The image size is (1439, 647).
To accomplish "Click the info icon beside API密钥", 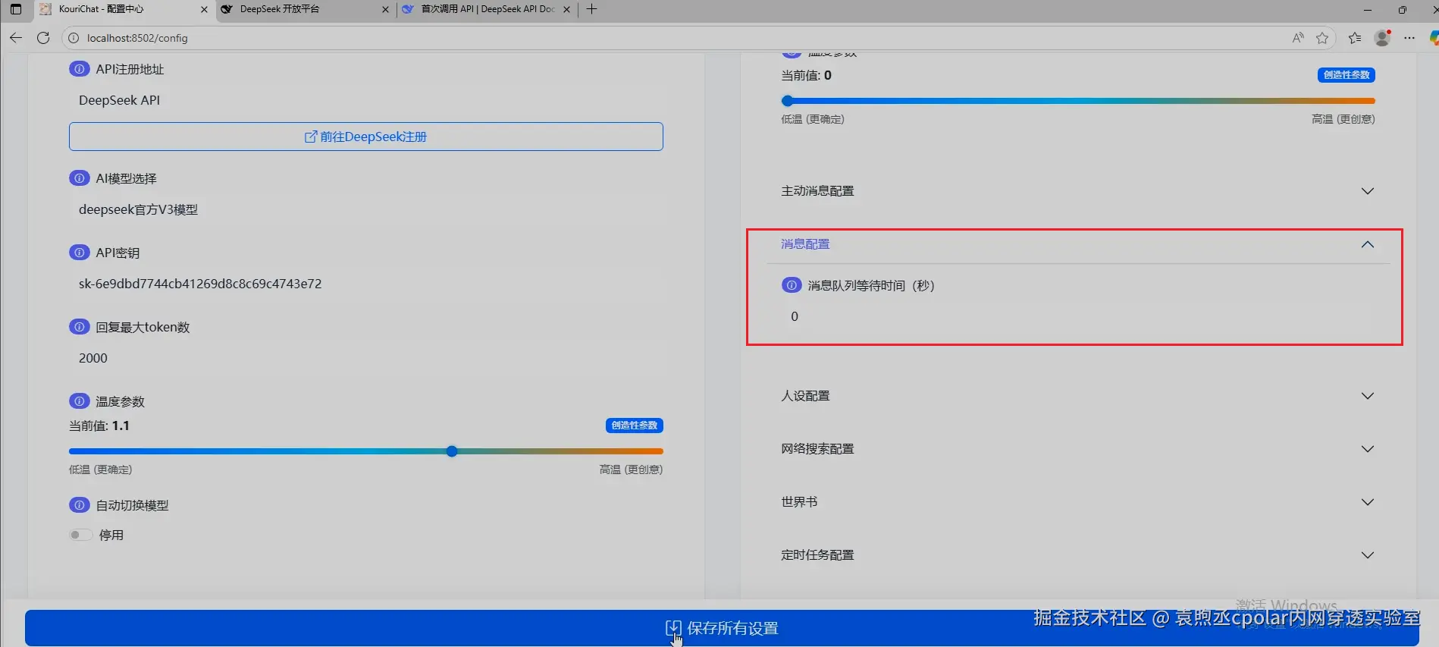I will point(79,253).
